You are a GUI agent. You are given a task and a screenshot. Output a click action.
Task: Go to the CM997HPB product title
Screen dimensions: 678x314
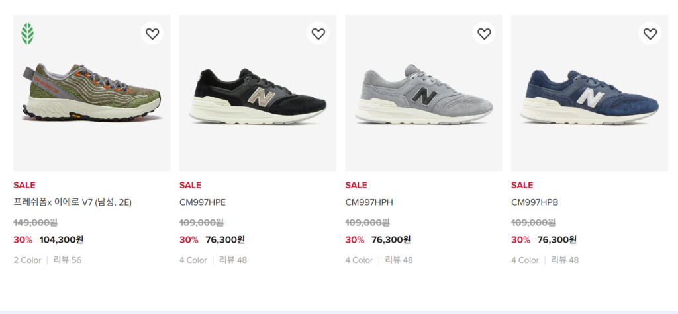pyautogui.click(x=535, y=202)
